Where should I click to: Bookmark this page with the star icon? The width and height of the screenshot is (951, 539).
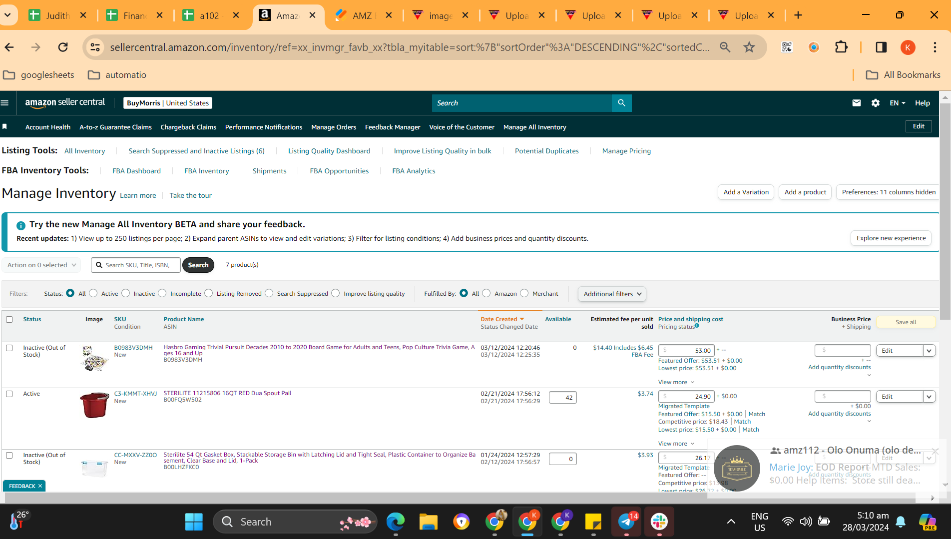[749, 47]
